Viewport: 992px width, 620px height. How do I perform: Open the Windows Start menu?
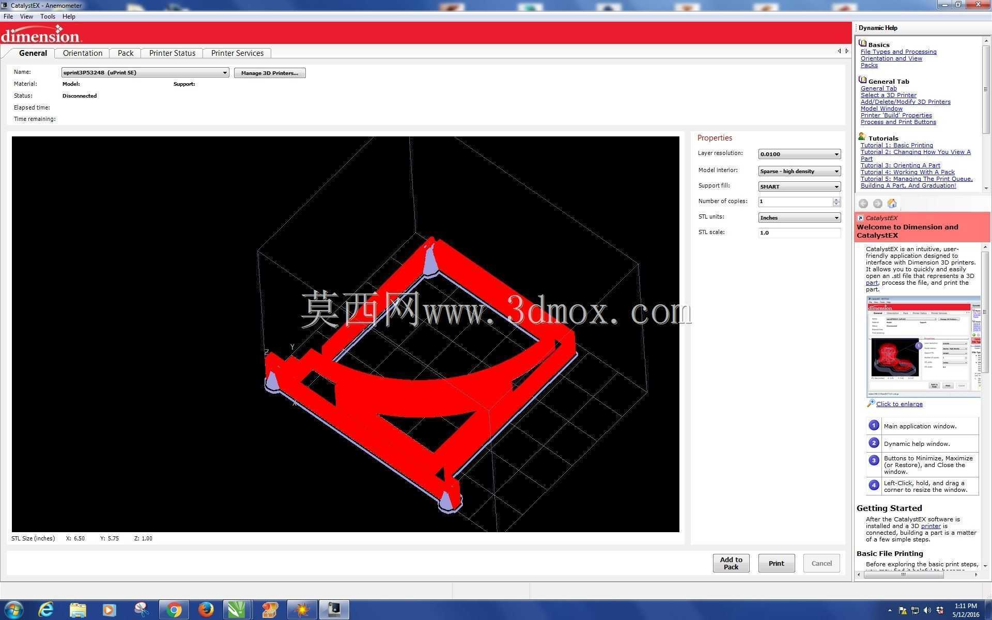(13, 610)
